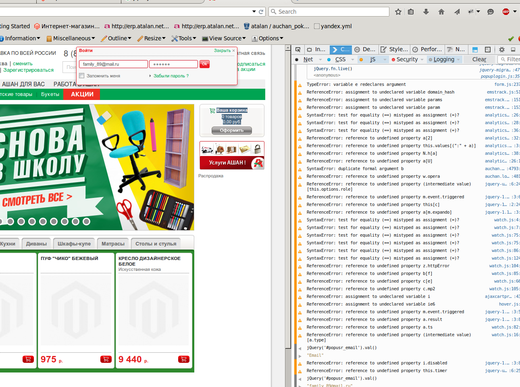This screenshot has width=520, height=387.
Task: Select the Диваны category tab
Action: [x=36, y=244]
